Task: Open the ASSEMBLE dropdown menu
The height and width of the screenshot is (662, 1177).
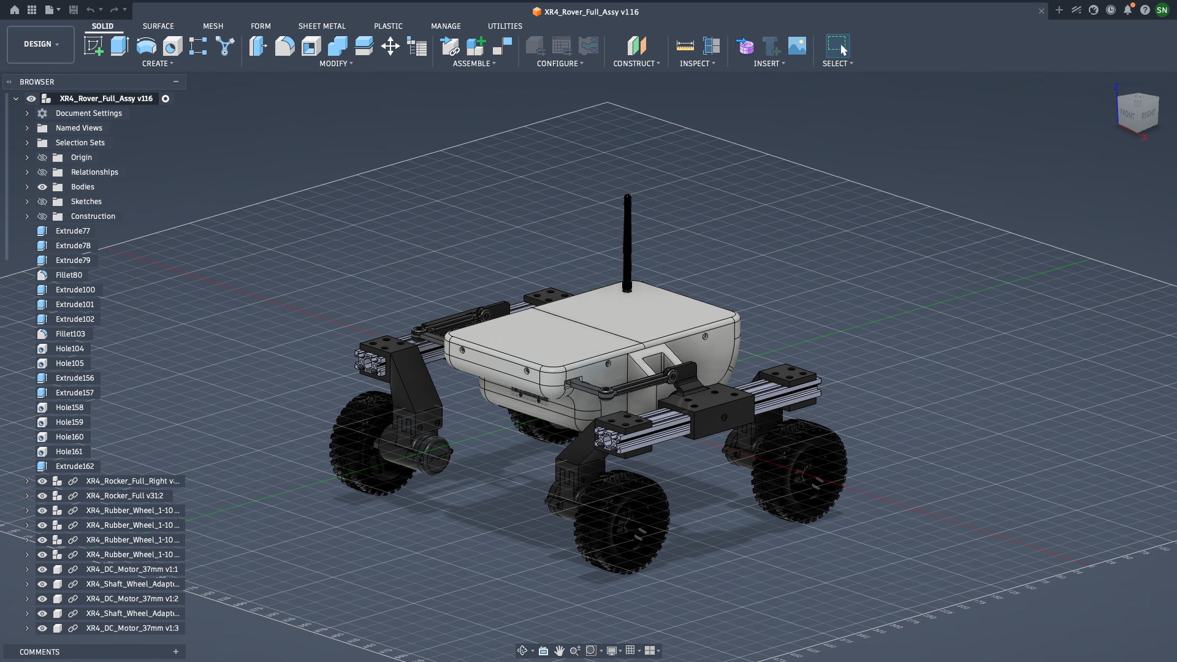Action: [x=474, y=64]
